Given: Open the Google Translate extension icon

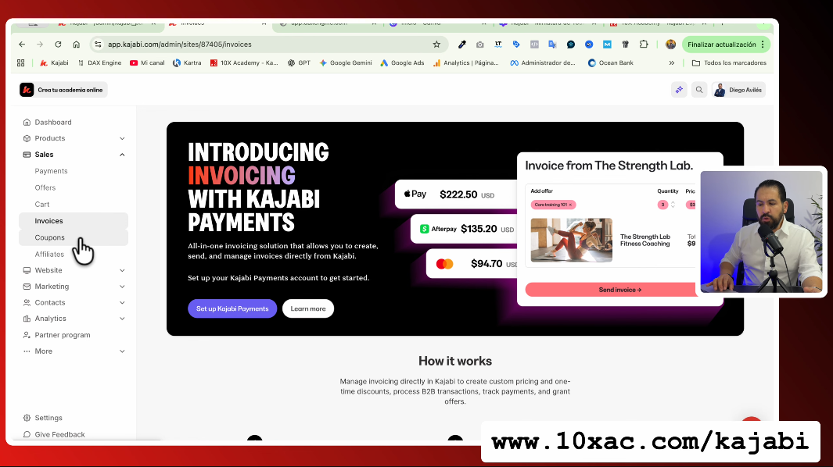Looking at the screenshot, I should tap(552, 45).
